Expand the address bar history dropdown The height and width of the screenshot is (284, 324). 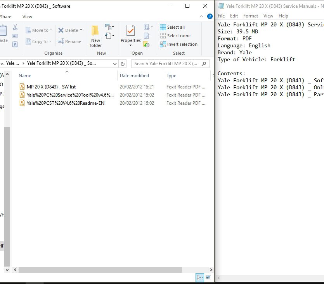tap(115, 64)
